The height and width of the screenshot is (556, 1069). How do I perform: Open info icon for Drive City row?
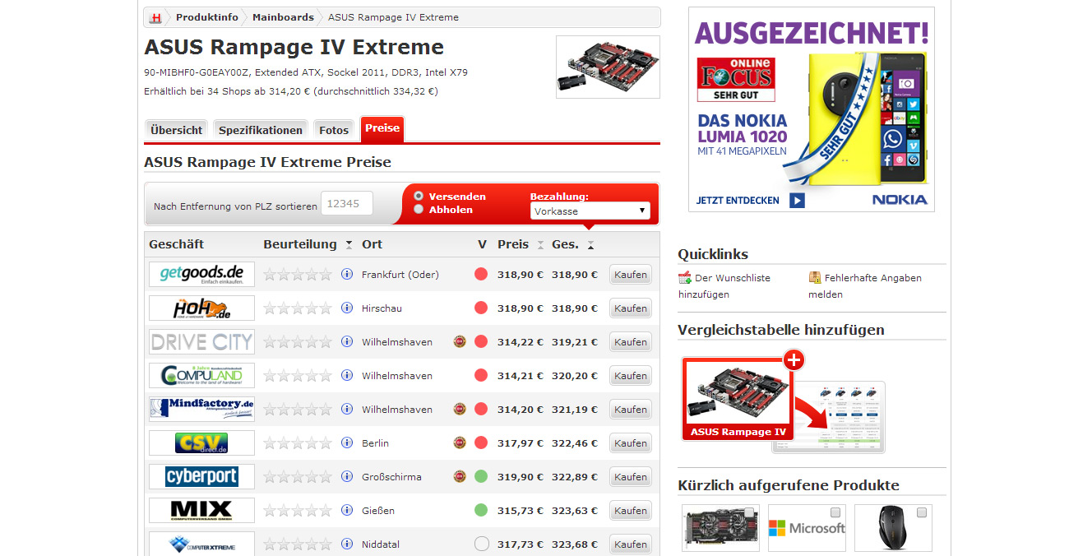[347, 341]
